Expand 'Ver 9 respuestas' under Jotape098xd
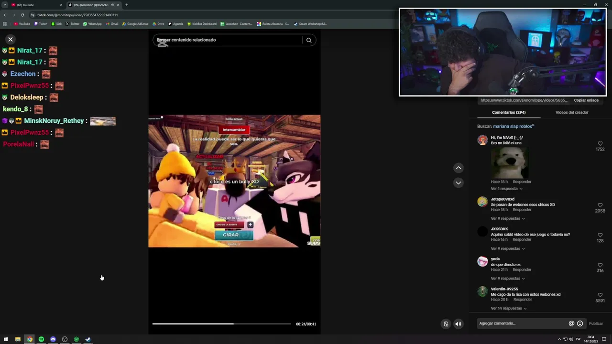The image size is (612, 344). [x=508, y=219]
